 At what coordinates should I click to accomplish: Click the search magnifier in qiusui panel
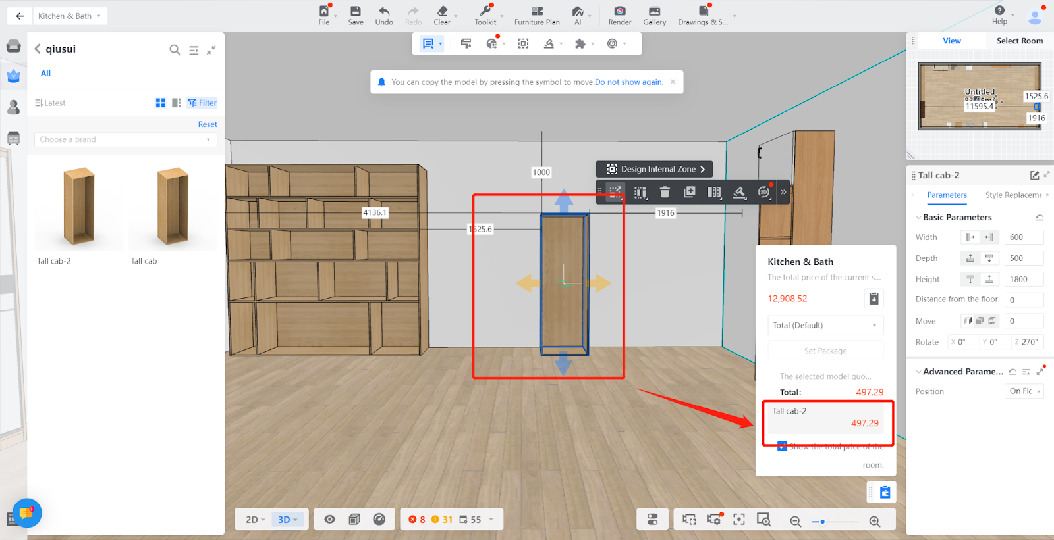pos(175,50)
